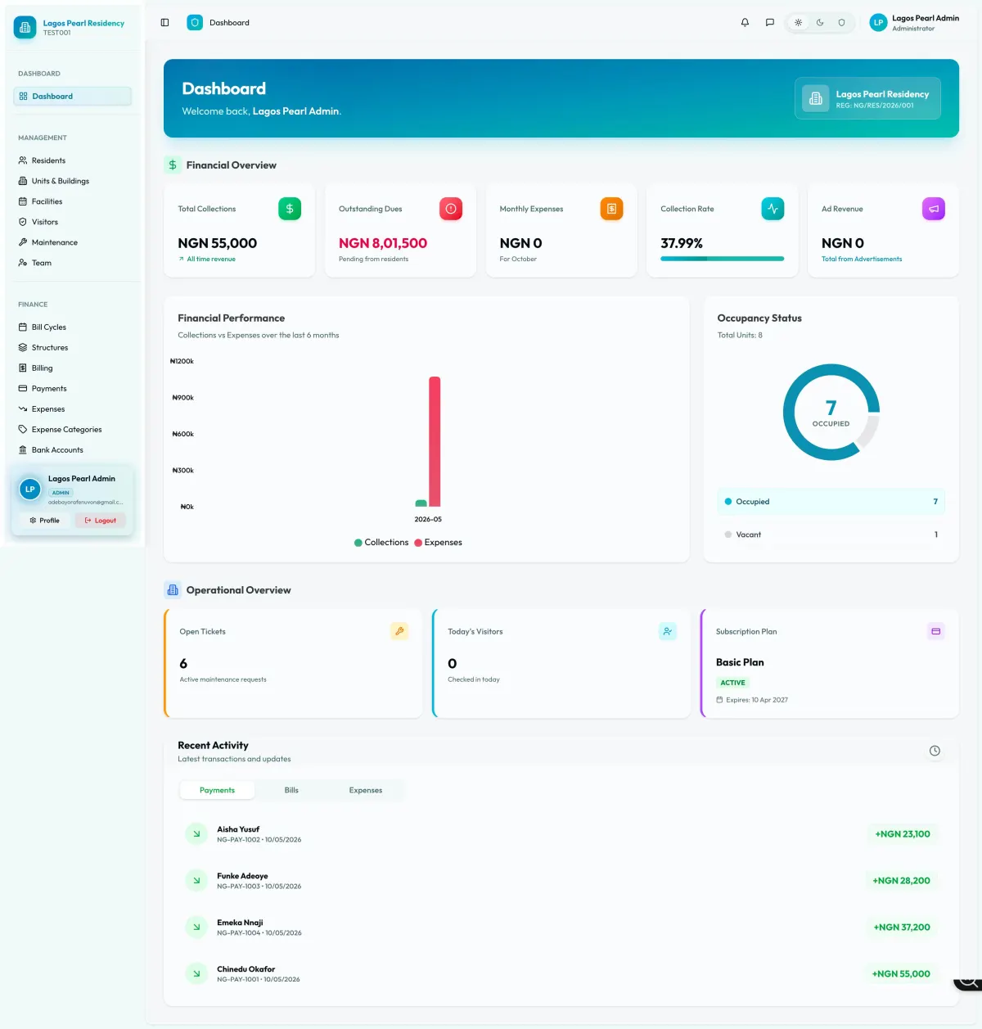The height and width of the screenshot is (1029, 982).
Task: Switch to light theme sun icon
Action: (798, 23)
